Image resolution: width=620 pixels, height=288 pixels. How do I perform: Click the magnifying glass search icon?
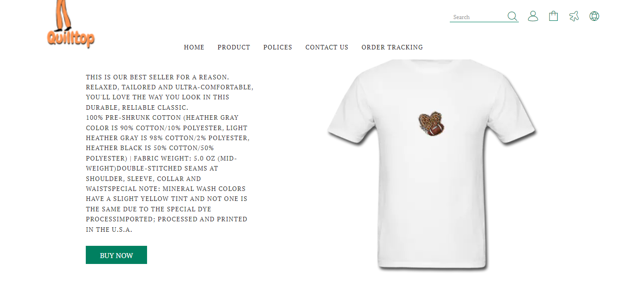tap(512, 16)
